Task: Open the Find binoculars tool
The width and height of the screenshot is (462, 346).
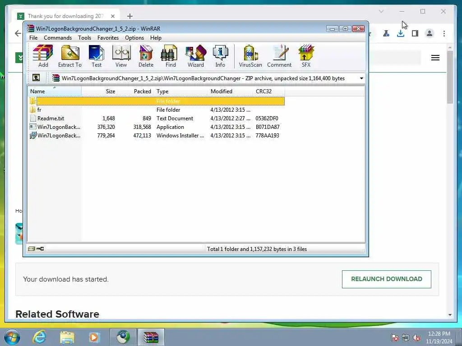Action: (170, 56)
